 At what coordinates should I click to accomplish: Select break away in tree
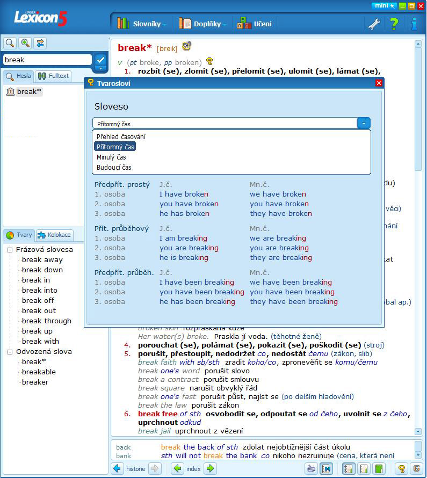click(x=42, y=260)
